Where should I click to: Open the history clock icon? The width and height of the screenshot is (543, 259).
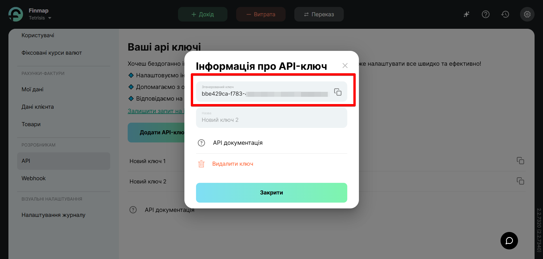(505, 14)
